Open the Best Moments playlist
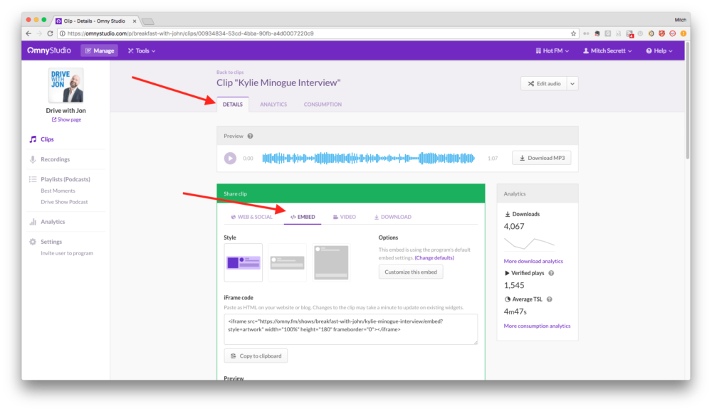The height and width of the screenshot is (411, 712). click(58, 191)
